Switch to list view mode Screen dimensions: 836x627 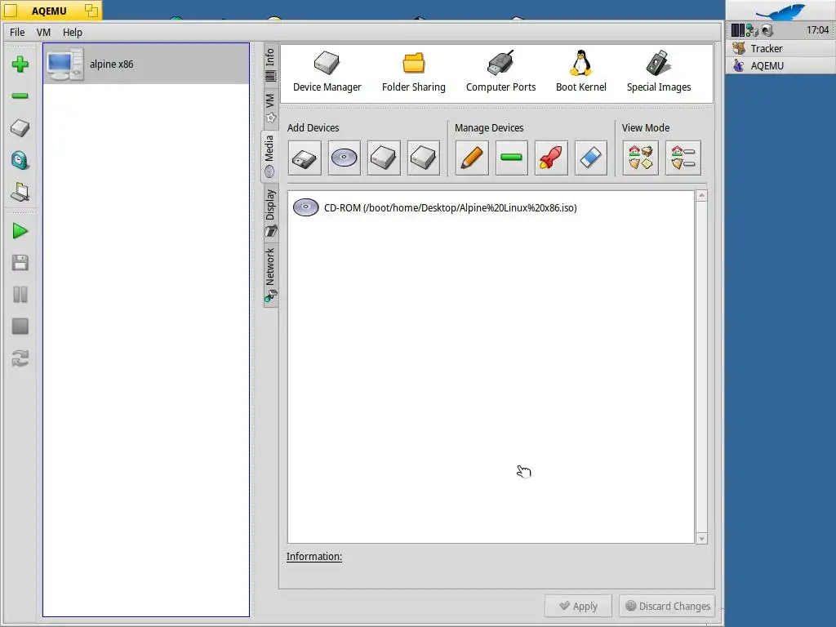coord(683,158)
